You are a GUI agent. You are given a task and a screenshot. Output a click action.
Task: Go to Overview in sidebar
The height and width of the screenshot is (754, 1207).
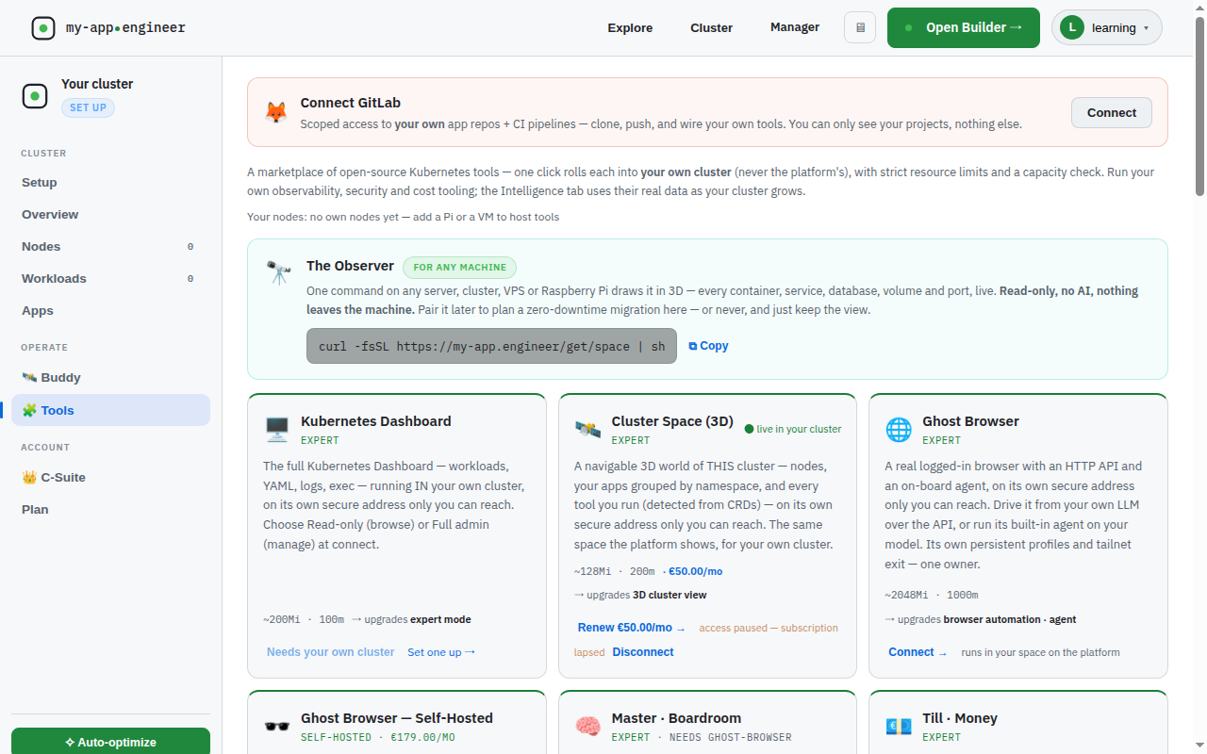(x=110, y=215)
